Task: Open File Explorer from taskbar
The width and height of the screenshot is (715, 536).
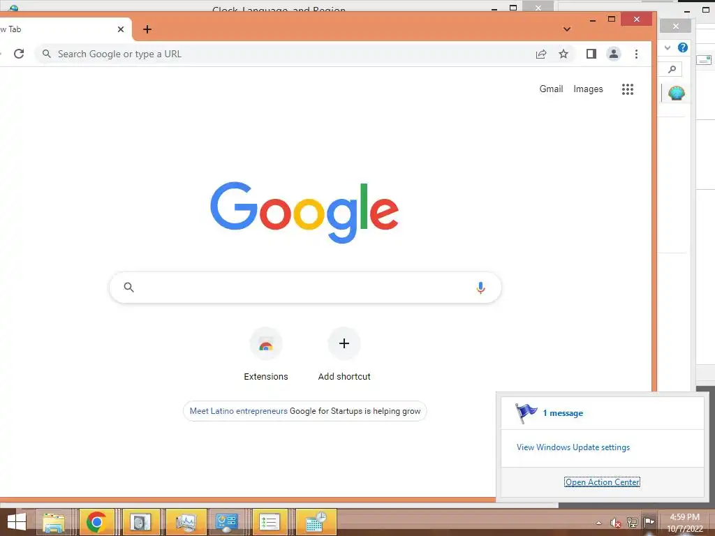Action: click(54, 521)
